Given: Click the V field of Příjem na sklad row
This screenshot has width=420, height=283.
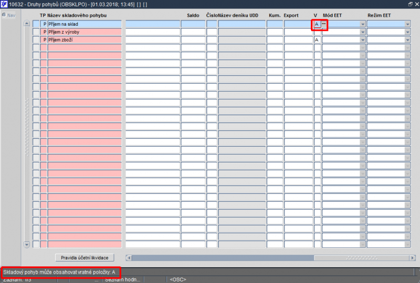Looking at the screenshot, I should click(317, 24).
